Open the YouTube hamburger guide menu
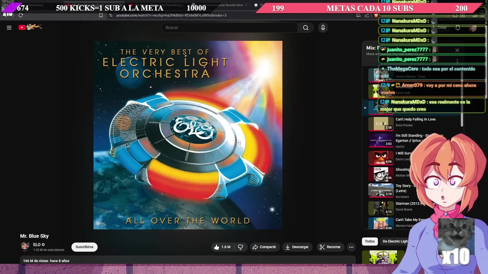488x274 pixels. point(9,27)
